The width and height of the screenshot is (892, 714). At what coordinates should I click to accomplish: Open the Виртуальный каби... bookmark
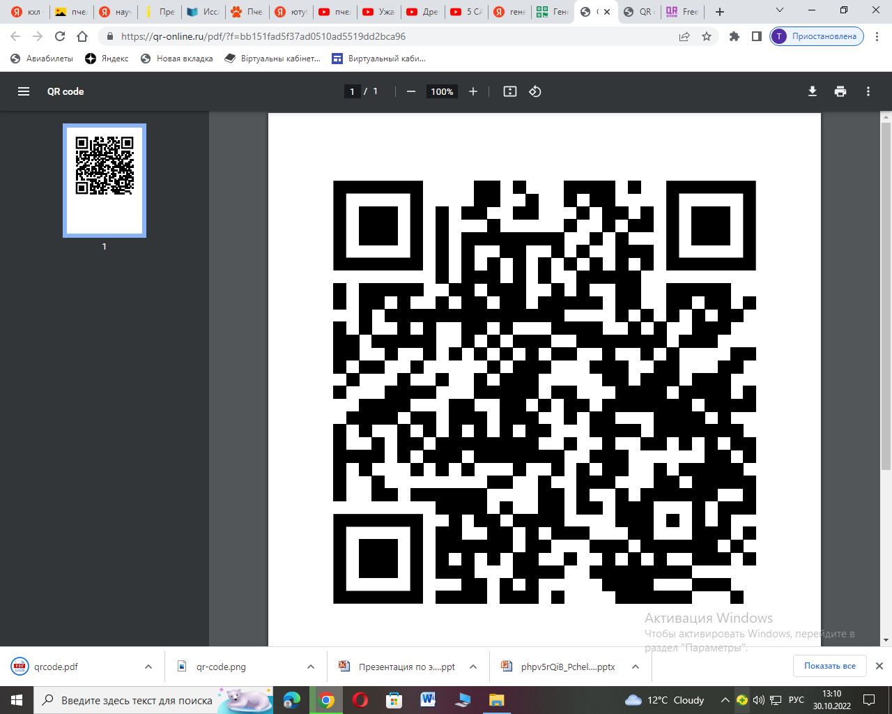378,59
